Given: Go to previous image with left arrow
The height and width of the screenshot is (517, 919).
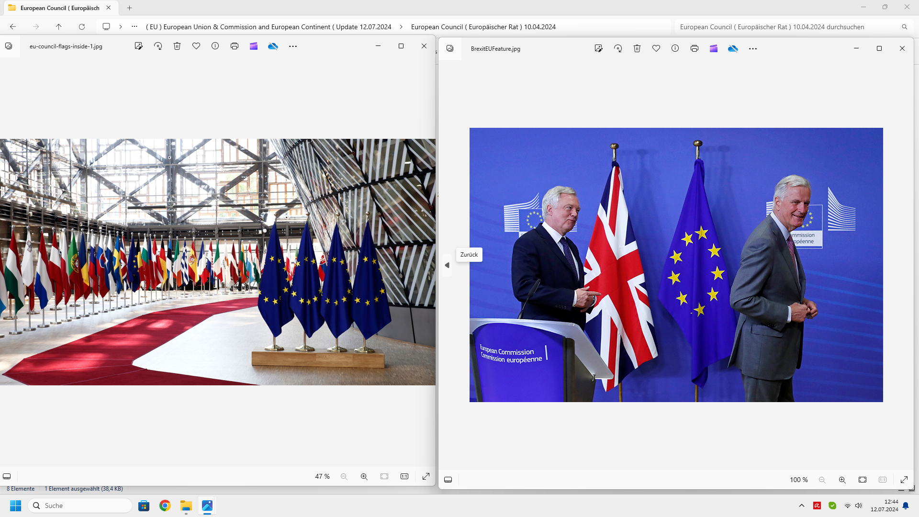Looking at the screenshot, I should tap(447, 265).
